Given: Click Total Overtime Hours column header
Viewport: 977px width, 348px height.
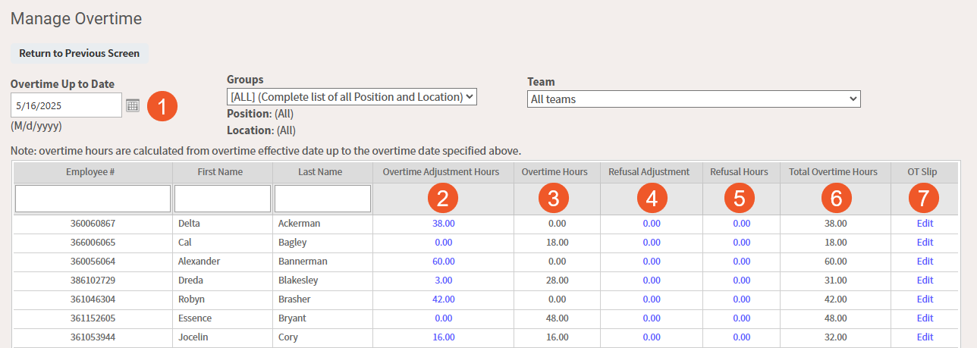Looking at the screenshot, I should 833,172.
